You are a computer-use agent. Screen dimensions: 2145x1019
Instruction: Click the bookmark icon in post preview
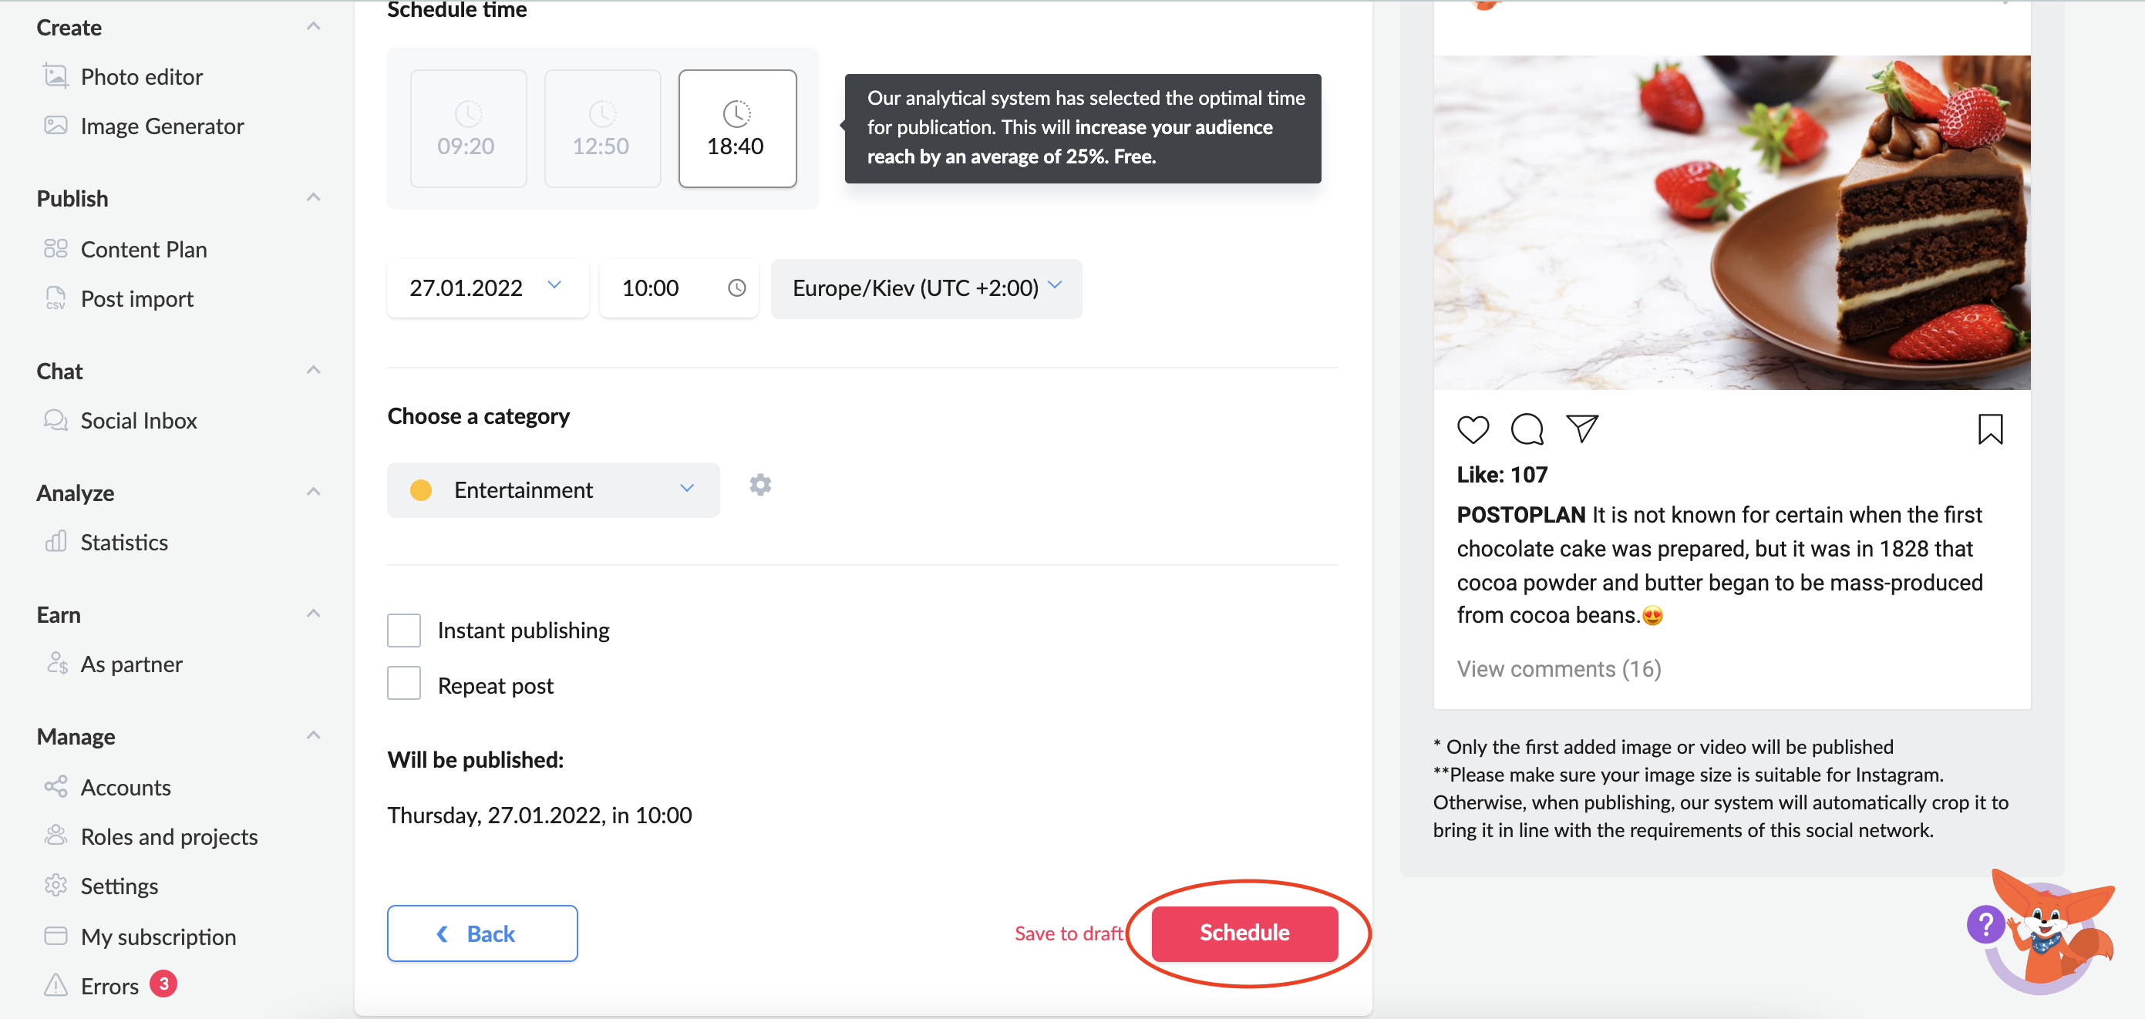(x=1990, y=429)
